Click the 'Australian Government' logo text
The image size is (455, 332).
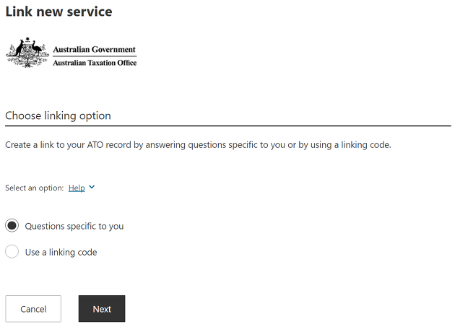click(95, 49)
